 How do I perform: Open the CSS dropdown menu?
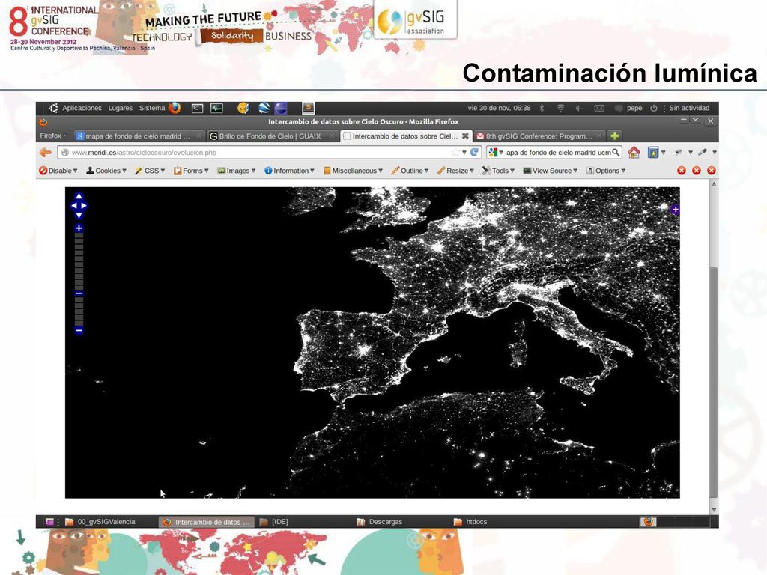[x=150, y=171]
